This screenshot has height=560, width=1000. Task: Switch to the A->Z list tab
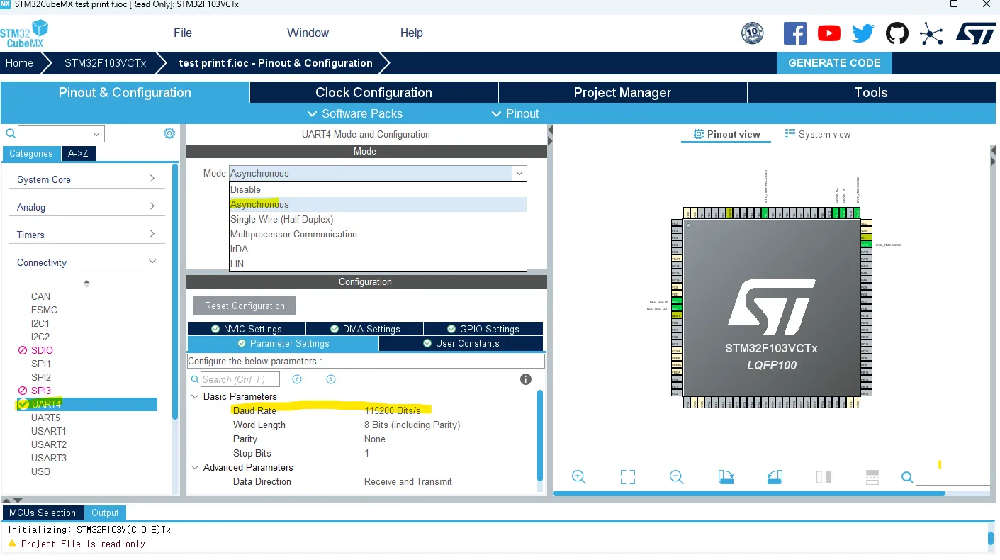tap(78, 153)
